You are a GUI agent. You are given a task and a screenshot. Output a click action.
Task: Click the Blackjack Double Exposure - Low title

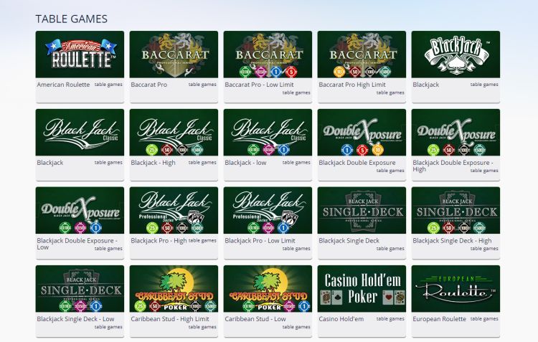pyautogui.click(x=77, y=244)
